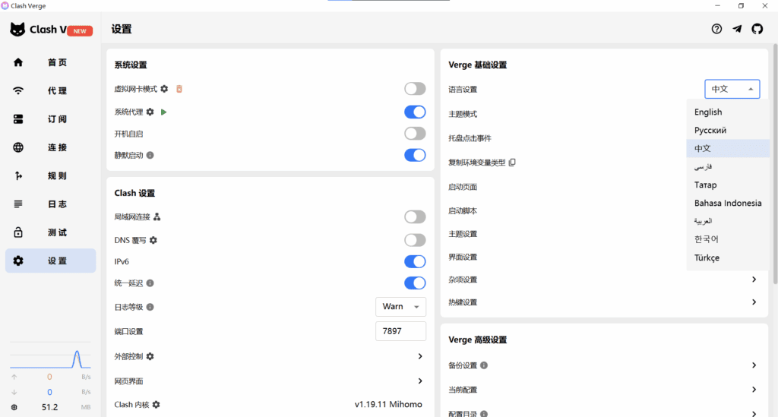Select English from the language list

(708, 112)
